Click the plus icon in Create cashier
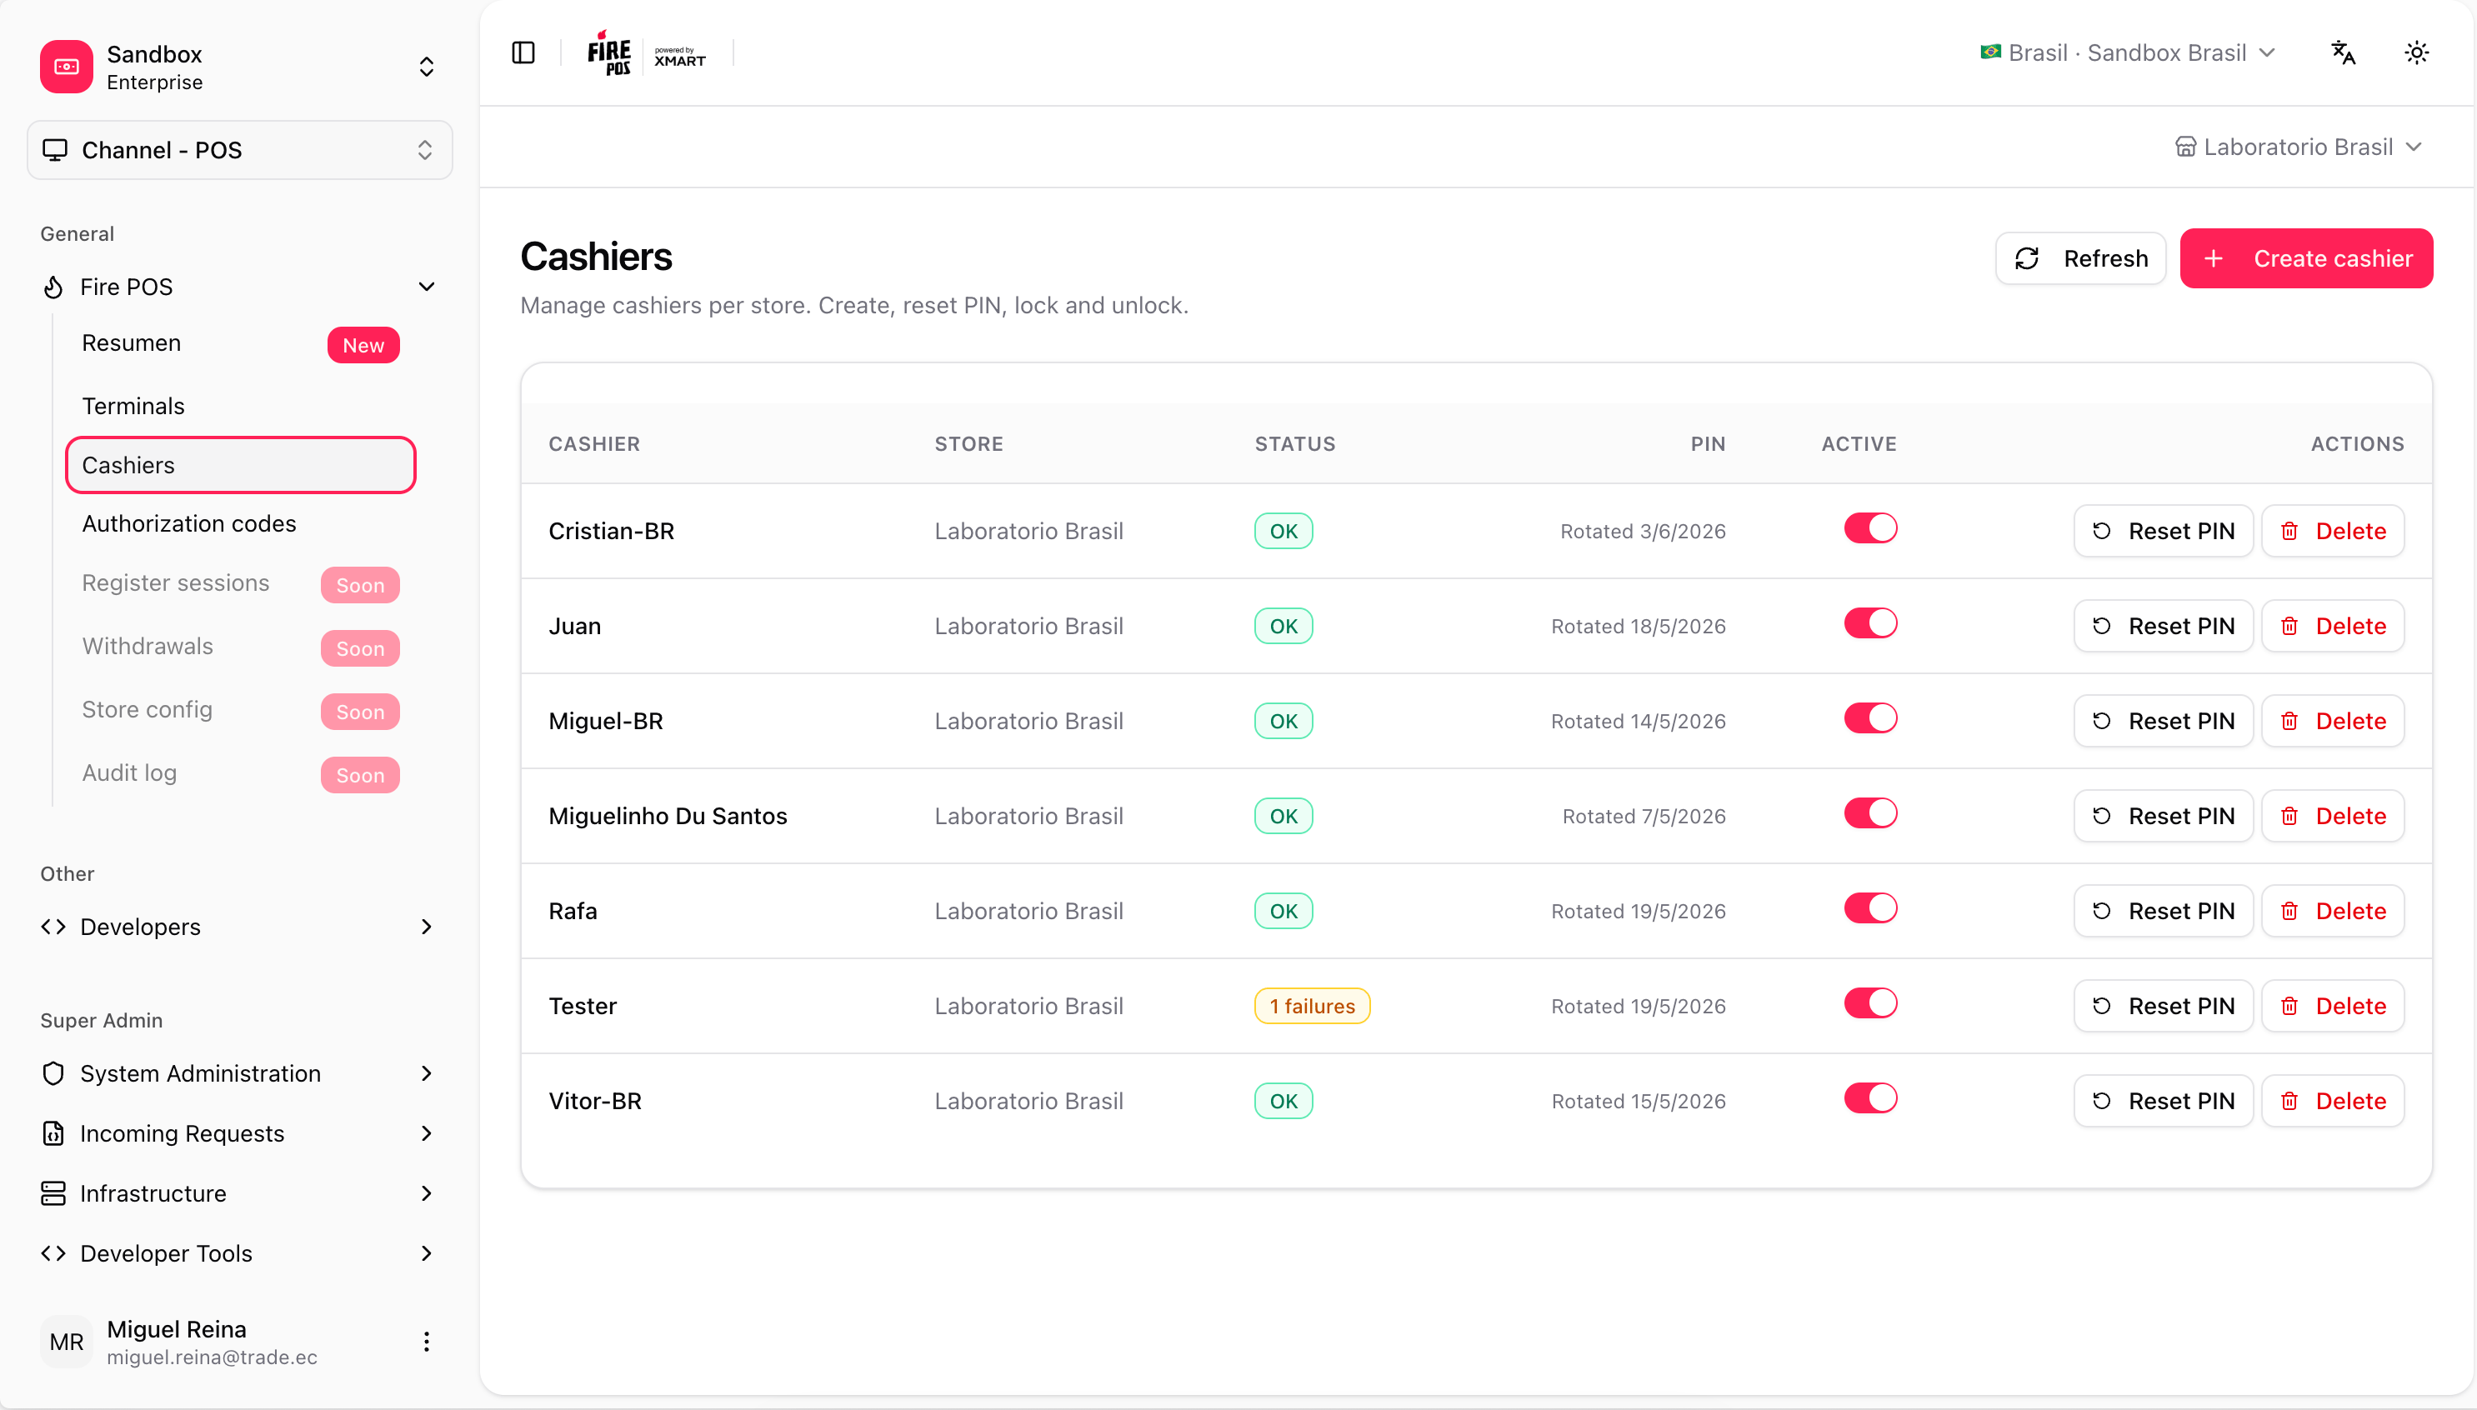Screen dimensions: 2477x1410 pyautogui.click(x=2213, y=258)
